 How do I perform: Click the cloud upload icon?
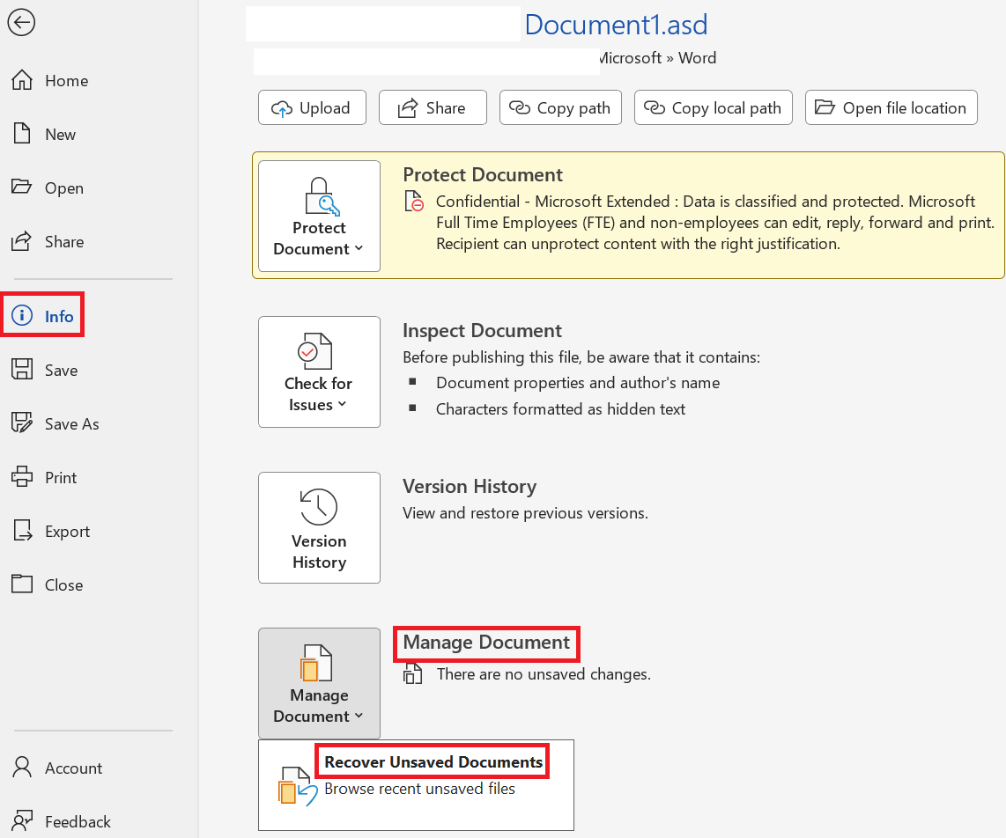pos(282,108)
